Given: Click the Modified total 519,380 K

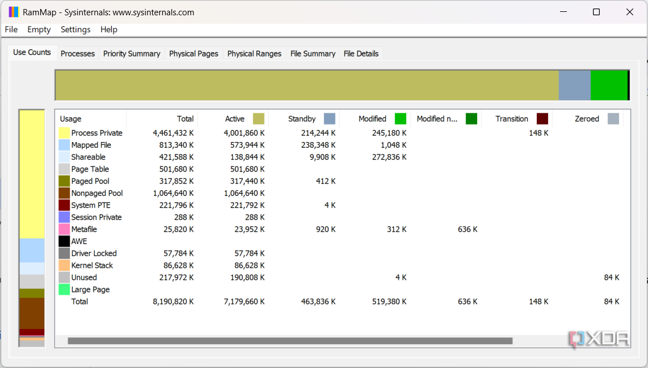Looking at the screenshot, I should (x=389, y=302).
